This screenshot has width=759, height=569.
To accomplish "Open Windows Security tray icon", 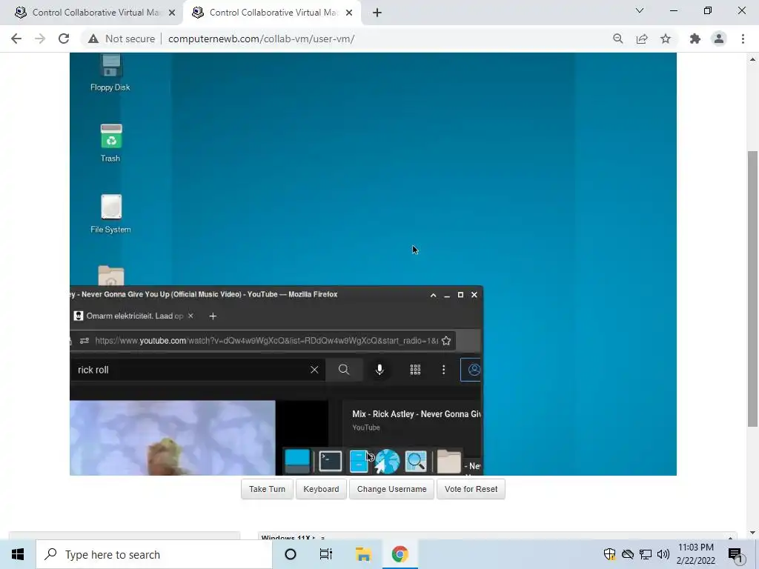I will (609, 554).
